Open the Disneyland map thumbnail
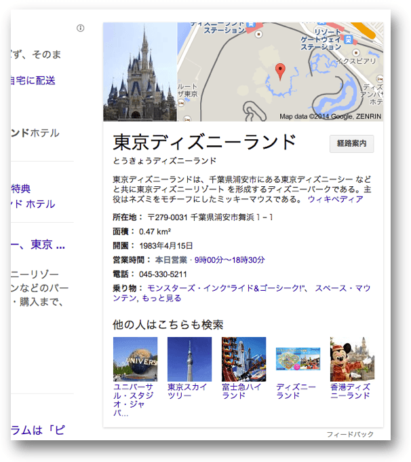 298,359
